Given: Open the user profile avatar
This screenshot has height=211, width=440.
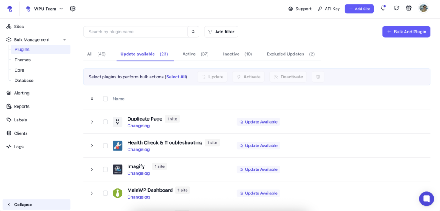Looking at the screenshot, I should pos(423,8).
